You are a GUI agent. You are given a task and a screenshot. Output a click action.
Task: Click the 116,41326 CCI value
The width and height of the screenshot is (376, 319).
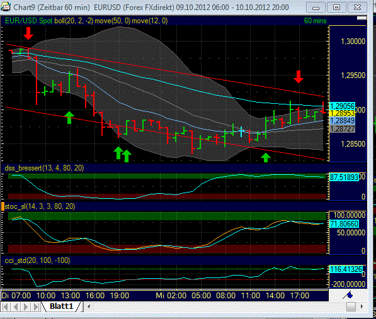pos(346,269)
